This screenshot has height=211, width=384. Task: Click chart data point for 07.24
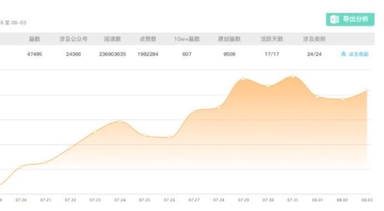coord(120,122)
